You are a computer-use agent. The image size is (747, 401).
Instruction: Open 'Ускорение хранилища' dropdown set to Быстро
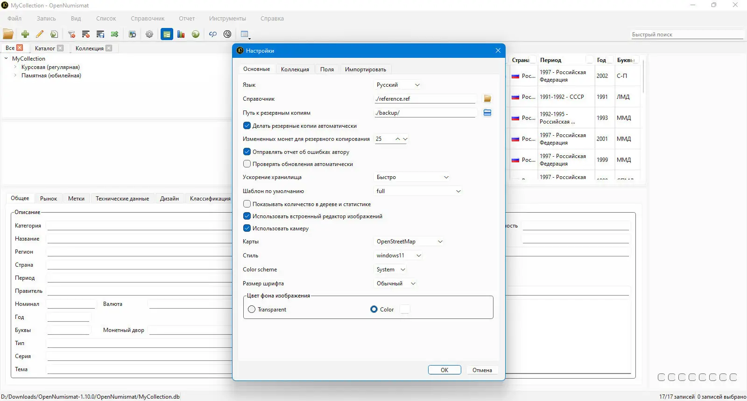click(x=413, y=177)
